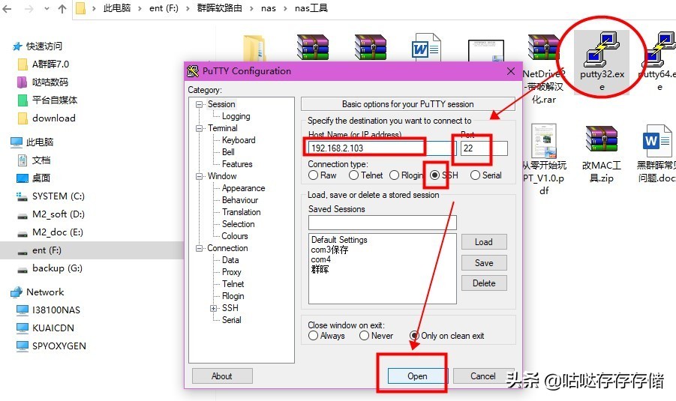676x401 pixels.
Task: Open Translation category in PuTTY tree
Action: pyautogui.click(x=241, y=212)
